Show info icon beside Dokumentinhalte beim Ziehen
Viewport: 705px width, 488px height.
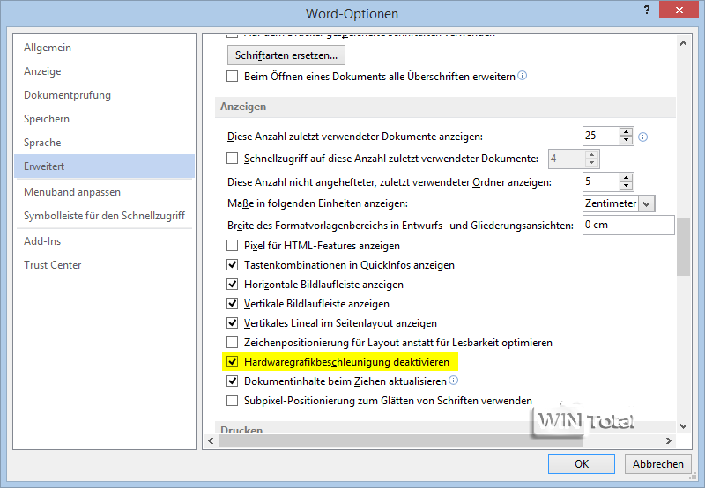tap(454, 381)
